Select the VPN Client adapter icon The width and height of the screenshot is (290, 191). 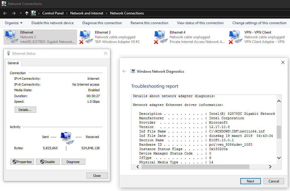coord(235,37)
